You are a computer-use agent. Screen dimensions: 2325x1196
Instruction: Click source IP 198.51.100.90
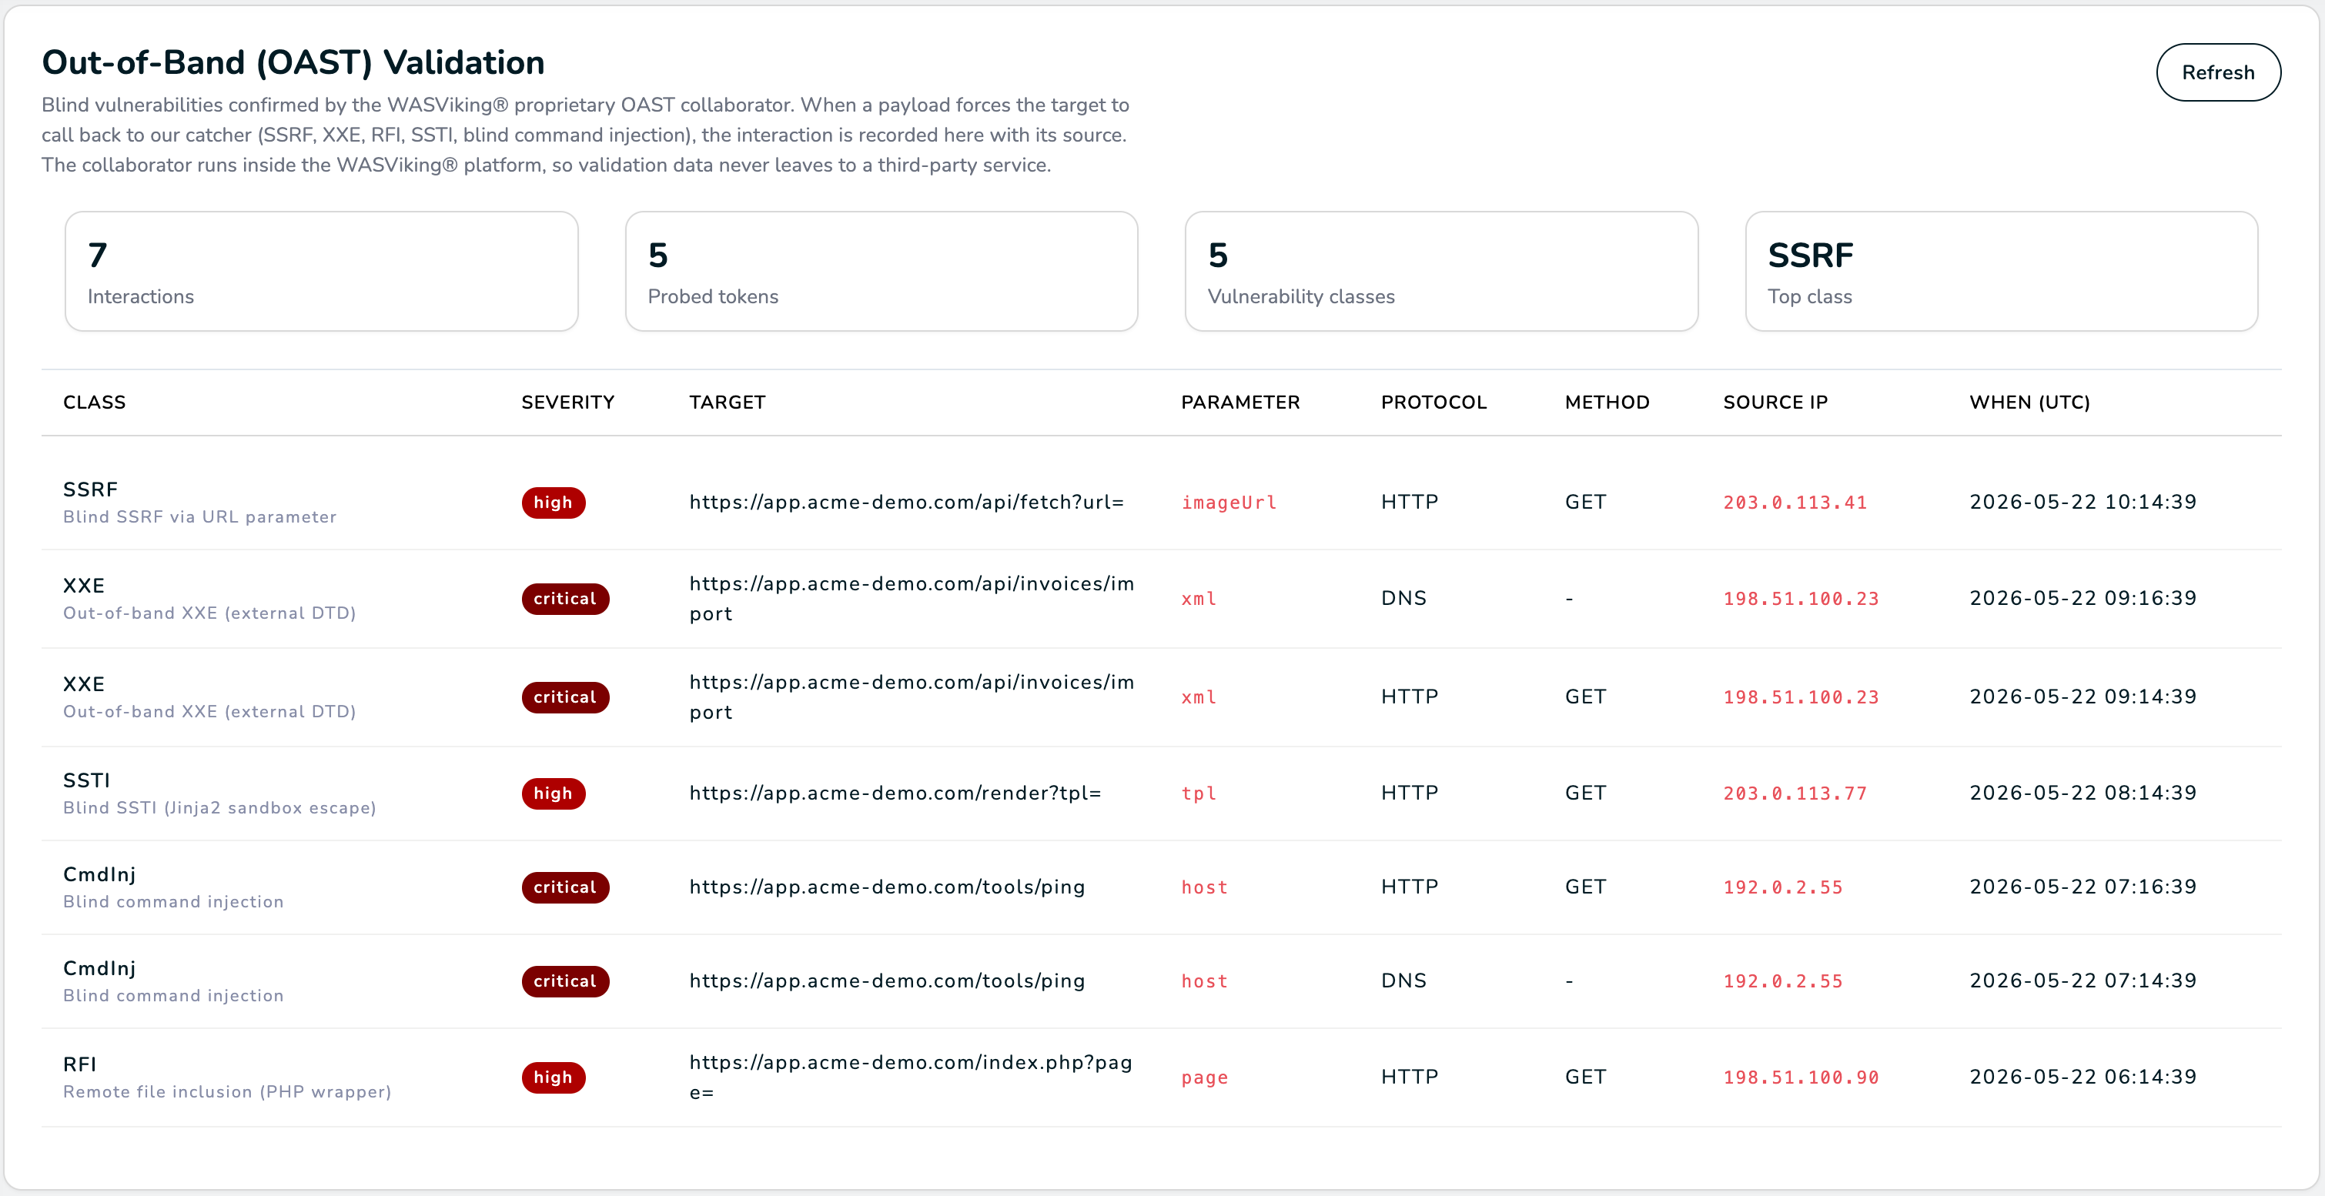click(x=1801, y=1077)
